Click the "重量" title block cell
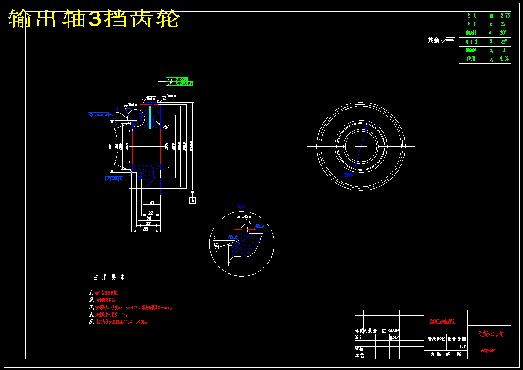523x370 pixels. (x=452, y=339)
